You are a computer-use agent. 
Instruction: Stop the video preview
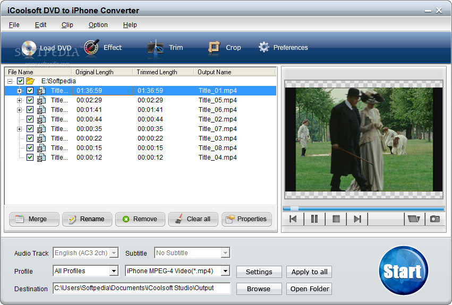pyautogui.click(x=336, y=219)
